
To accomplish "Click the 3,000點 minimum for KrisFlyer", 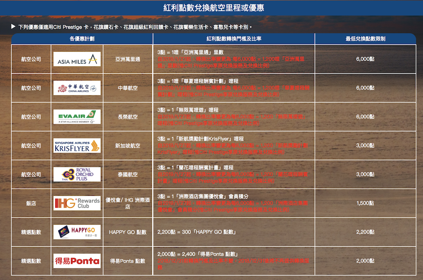I will coord(365,146).
